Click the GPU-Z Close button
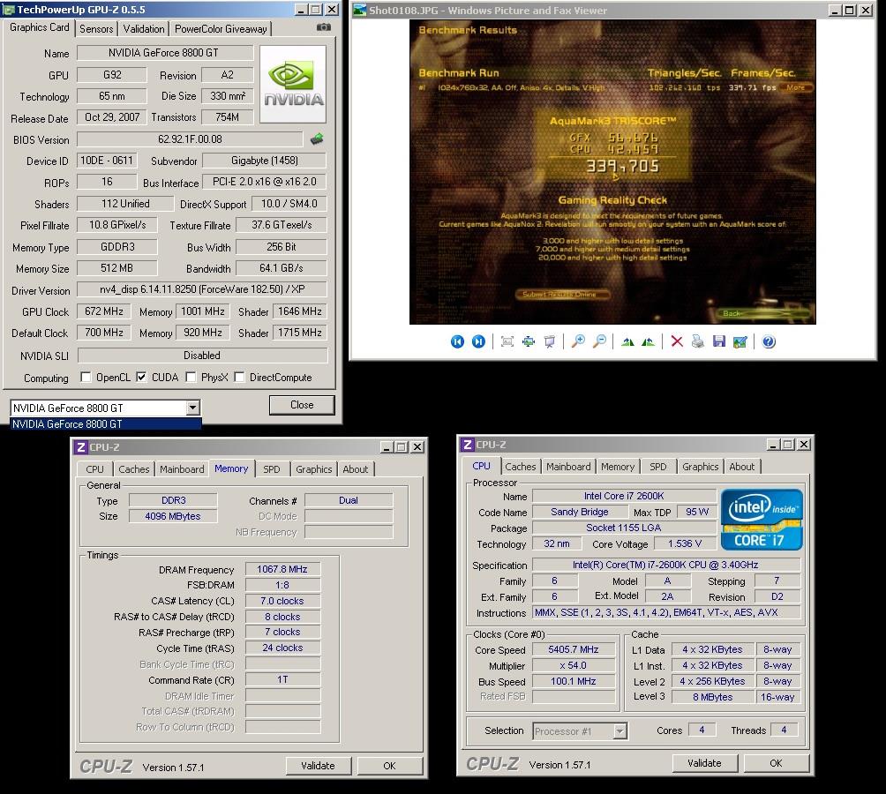 pos(302,405)
